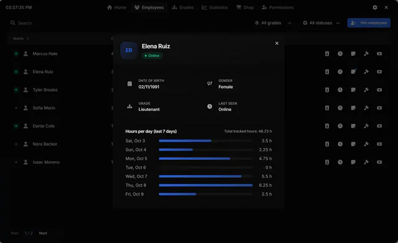The height and width of the screenshot is (243, 398).
Task: Click gavel icon for Isaac Moreno
Action: point(366,162)
